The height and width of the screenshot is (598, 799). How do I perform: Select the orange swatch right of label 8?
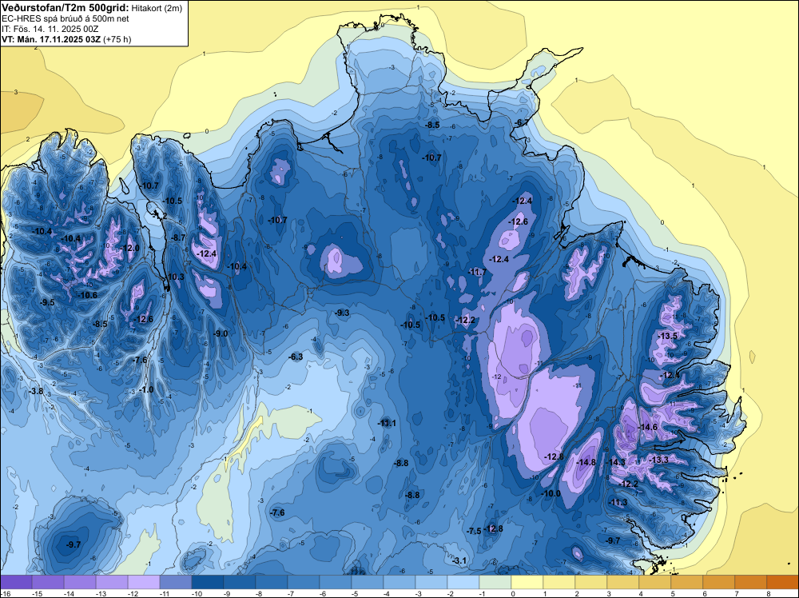[783, 582]
